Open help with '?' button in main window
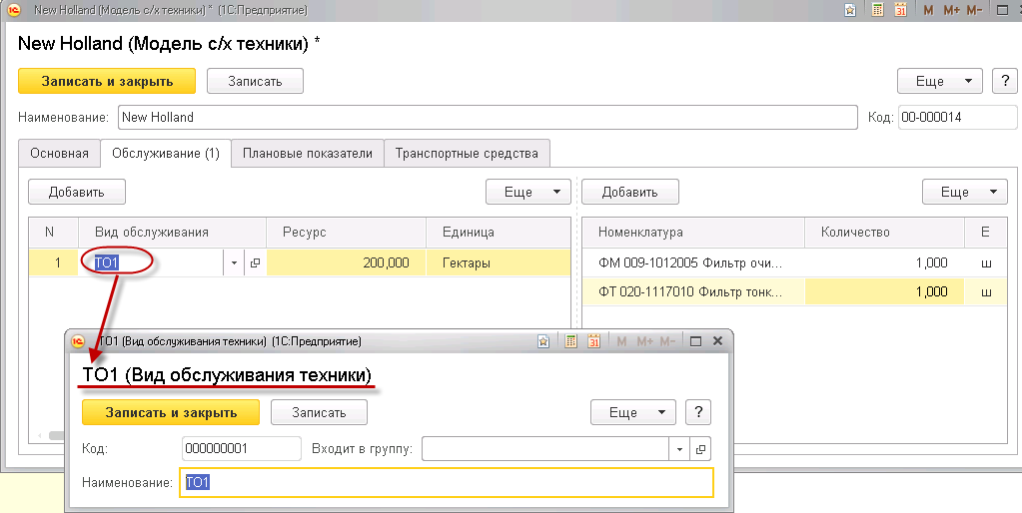The width and height of the screenshot is (1022, 513). click(x=1004, y=82)
